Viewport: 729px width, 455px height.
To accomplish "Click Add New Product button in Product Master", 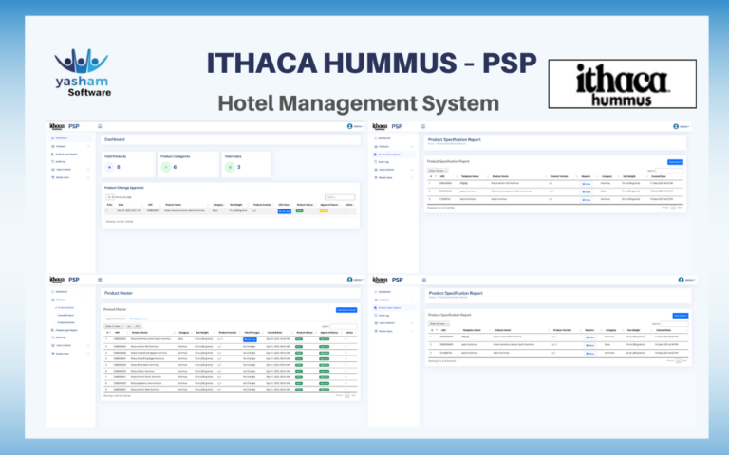I will [346, 310].
